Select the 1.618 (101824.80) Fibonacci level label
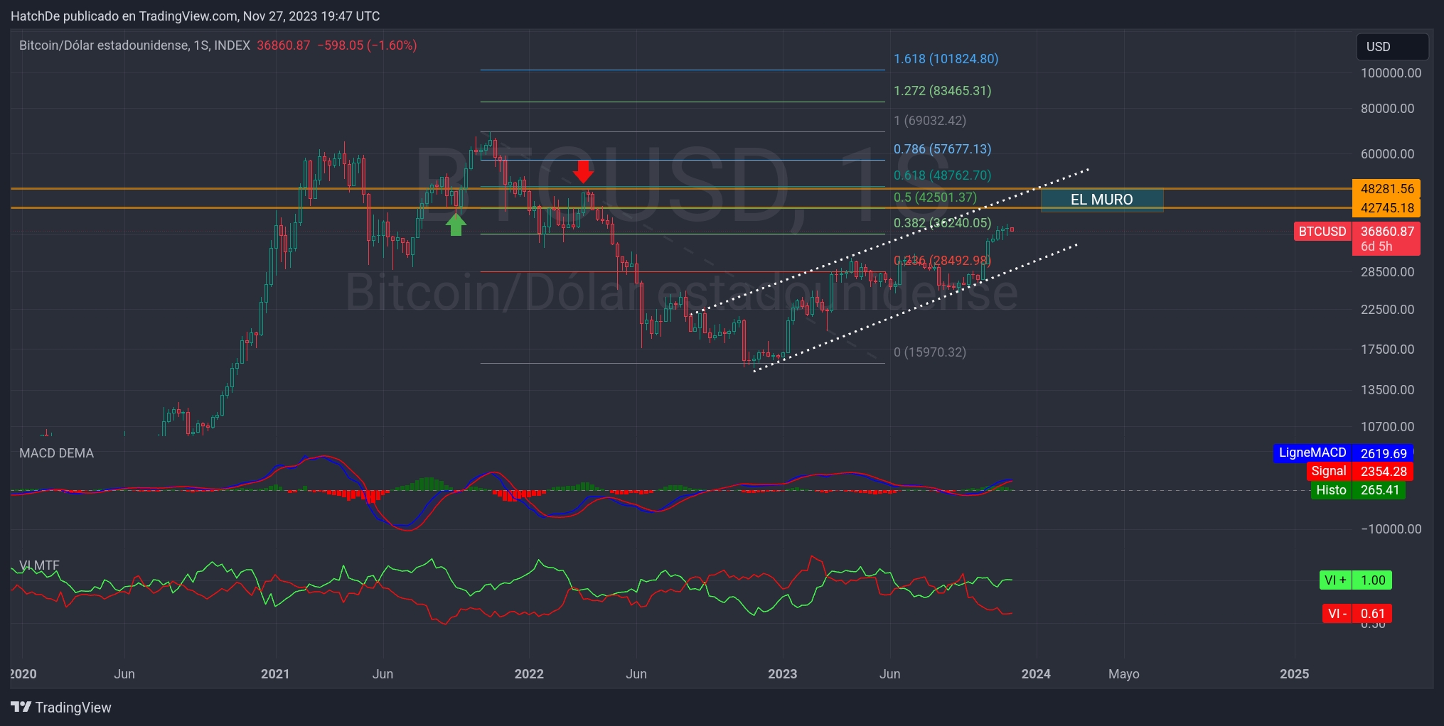Image resolution: width=1444 pixels, height=726 pixels. [946, 59]
